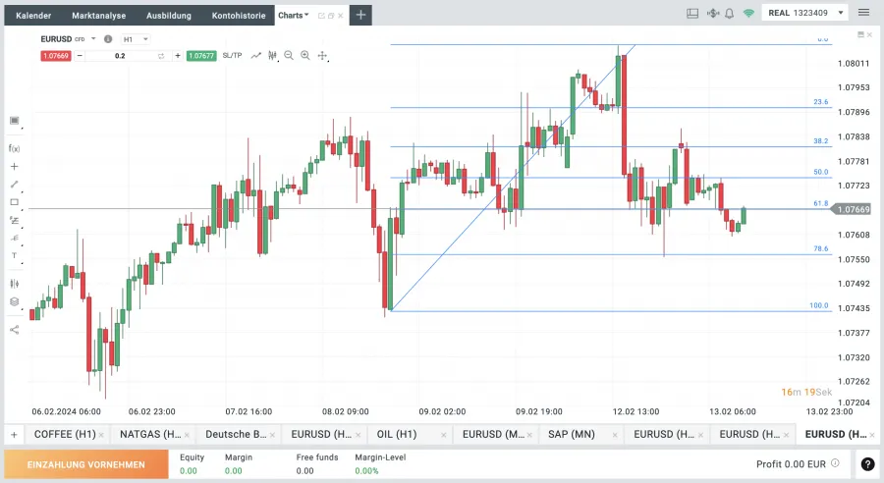884x483 pixels.
Task: Click EINZAHLUNG VORNEHMEN deposit button
Action: (x=86, y=464)
